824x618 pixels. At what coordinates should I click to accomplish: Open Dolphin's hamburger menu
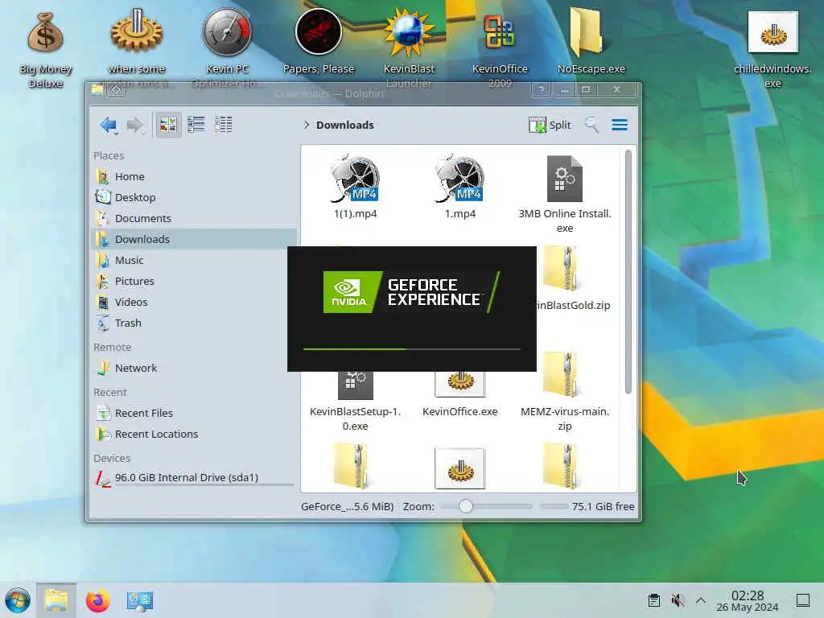[x=620, y=125]
